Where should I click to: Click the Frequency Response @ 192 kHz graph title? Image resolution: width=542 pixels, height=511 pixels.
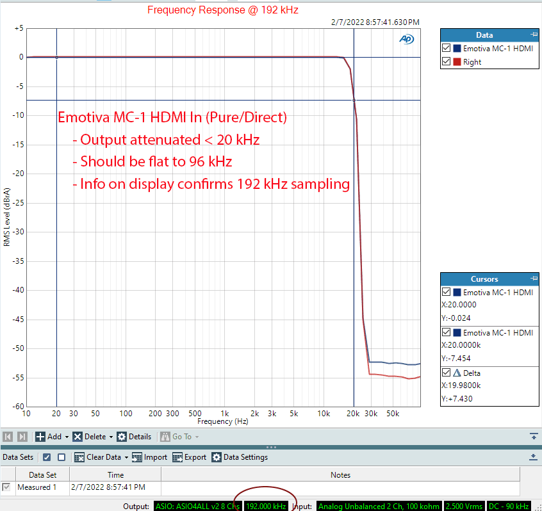tap(223, 10)
